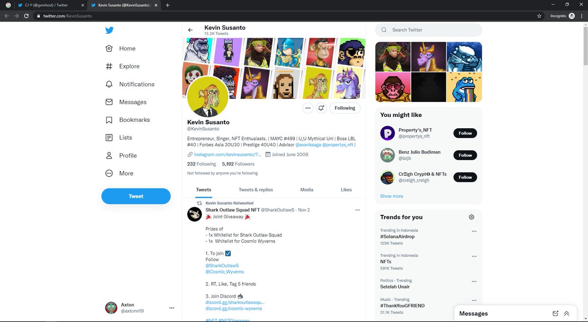The width and height of the screenshot is (588, 322).
Task: Click Show more under You might like
Action: 392,196
